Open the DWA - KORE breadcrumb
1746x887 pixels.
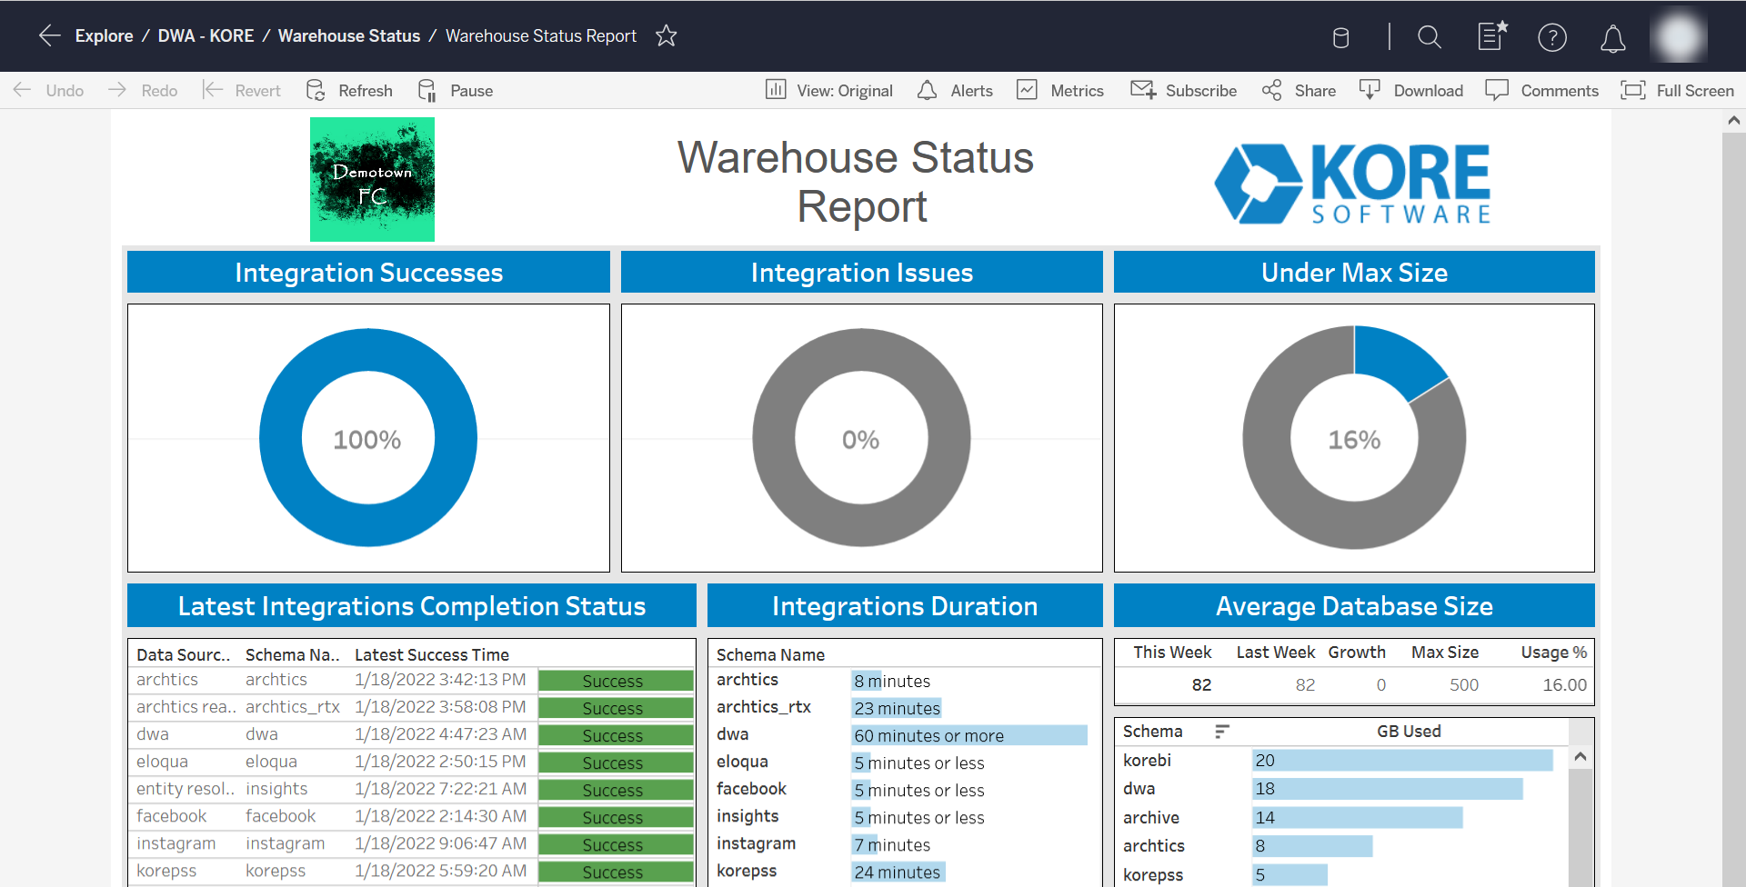click(206, 35)
